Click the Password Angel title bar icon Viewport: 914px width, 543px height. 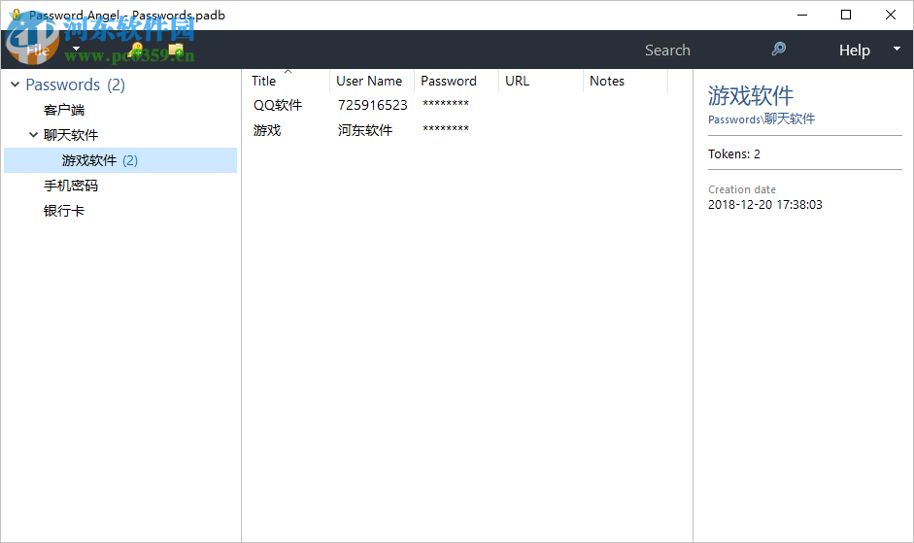17,15
